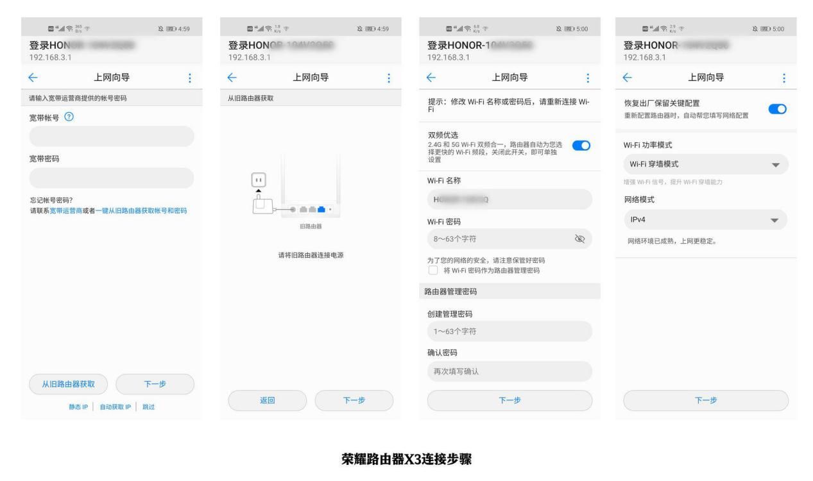Image resolution: width=813 pixels, height=481 pixels.
Task: Tap 跳过 to skip broadband setup
Action: point(149,406)
